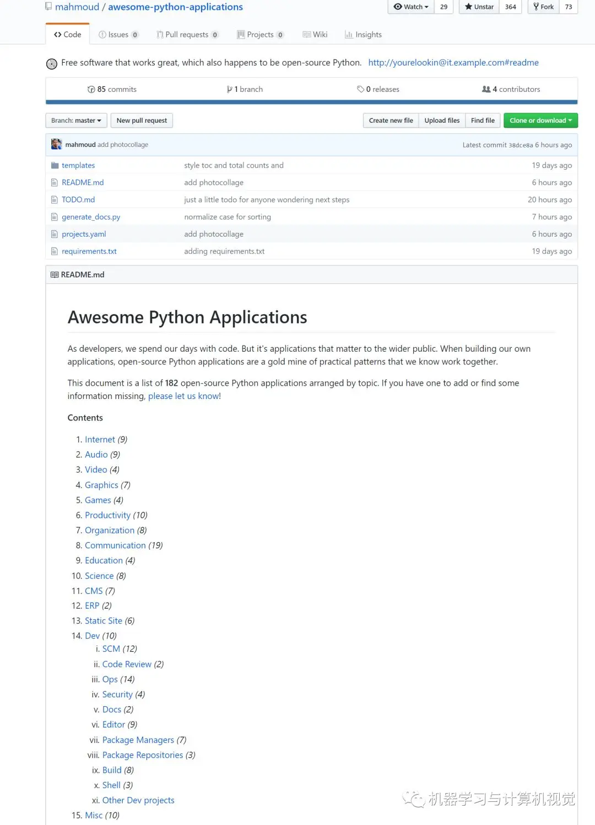Image resolution: width=595 pixels, height=825 pixels.
Task: Open the Projects tab
Action: pyautogui.click(x=261, y=35)
